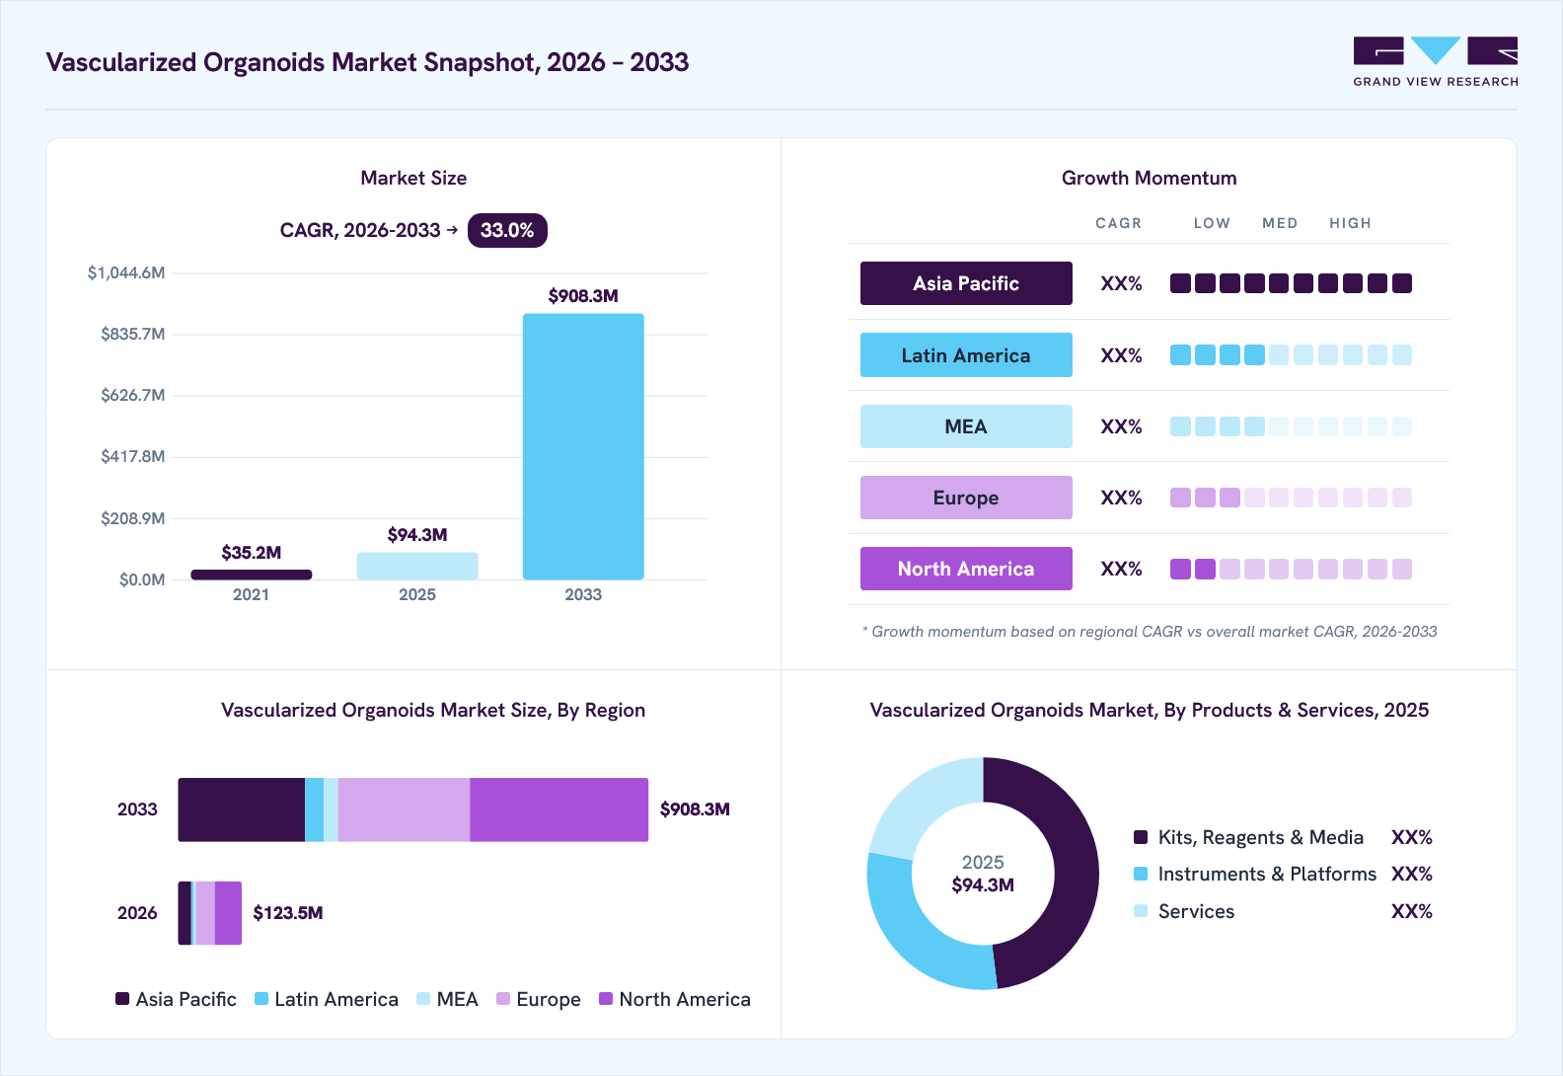Click the Market Snapshot 2026 - 2033 title

pyautogui.click(x=367, y=62)
